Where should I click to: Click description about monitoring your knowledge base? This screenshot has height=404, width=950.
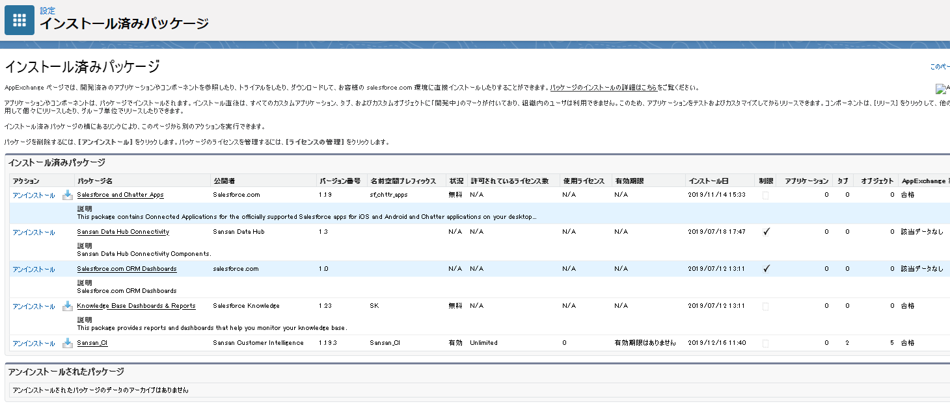pyautogui.click(x=212, y=328)
